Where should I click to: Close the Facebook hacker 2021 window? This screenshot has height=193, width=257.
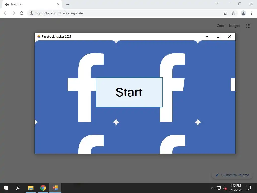229,36
